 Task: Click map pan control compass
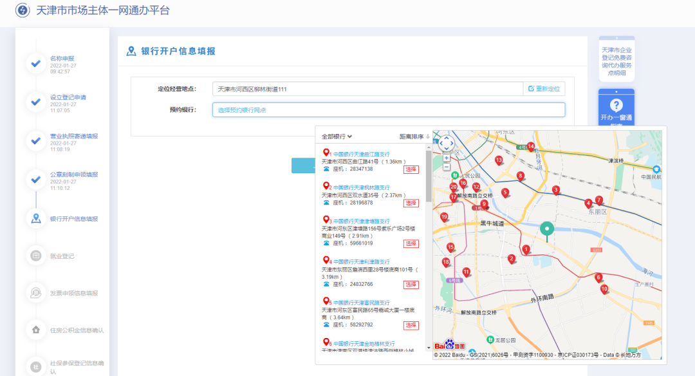coord(447,143)
